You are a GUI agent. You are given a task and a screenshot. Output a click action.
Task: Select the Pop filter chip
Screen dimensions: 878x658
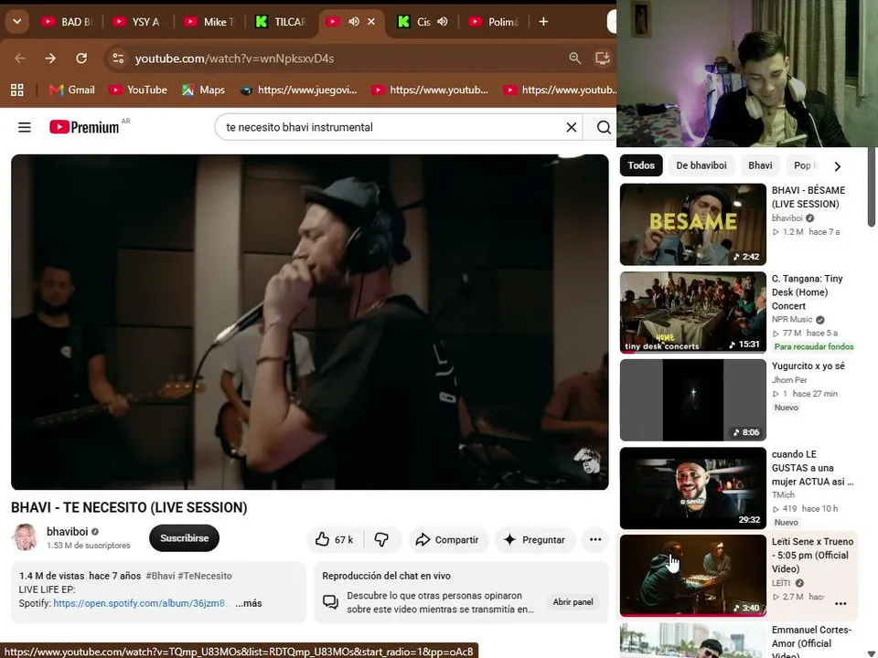coord(804,165)
